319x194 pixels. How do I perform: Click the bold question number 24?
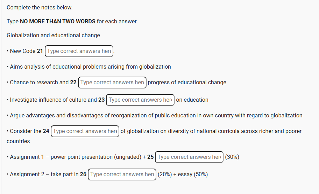(46, 131)
